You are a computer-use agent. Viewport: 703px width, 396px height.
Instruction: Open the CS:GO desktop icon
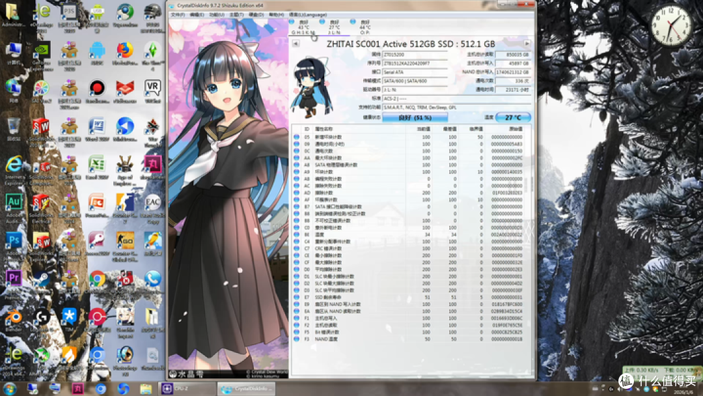124,246
